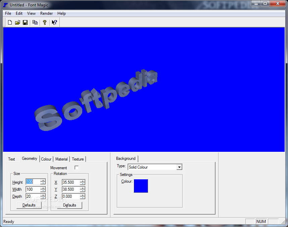Click the Ready status bar text
This screenshot has height=227, width=288.
coord(9,222)
